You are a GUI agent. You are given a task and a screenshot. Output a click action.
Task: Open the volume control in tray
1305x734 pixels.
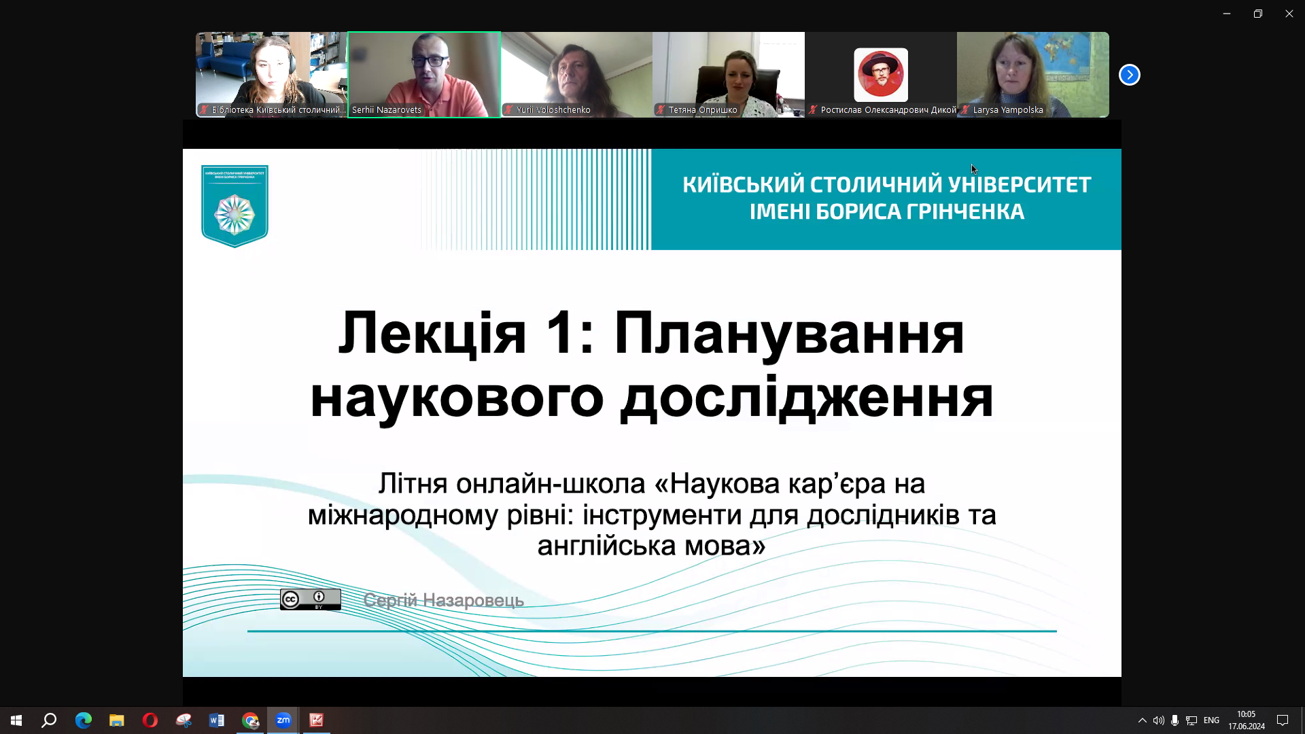pyautogui.click(x=1158, y=720)
